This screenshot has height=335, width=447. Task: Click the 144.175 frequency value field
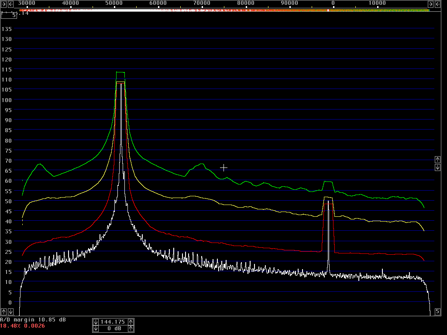[x=113, y=322]
